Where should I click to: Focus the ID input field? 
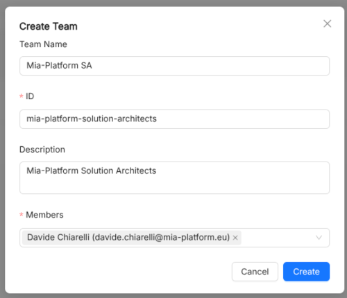[174, 119]
